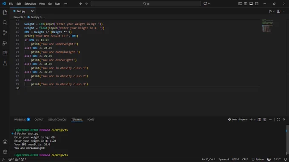289x162 pixels.
Task: Place cursor on empty line 30
Action: point(142,88)
